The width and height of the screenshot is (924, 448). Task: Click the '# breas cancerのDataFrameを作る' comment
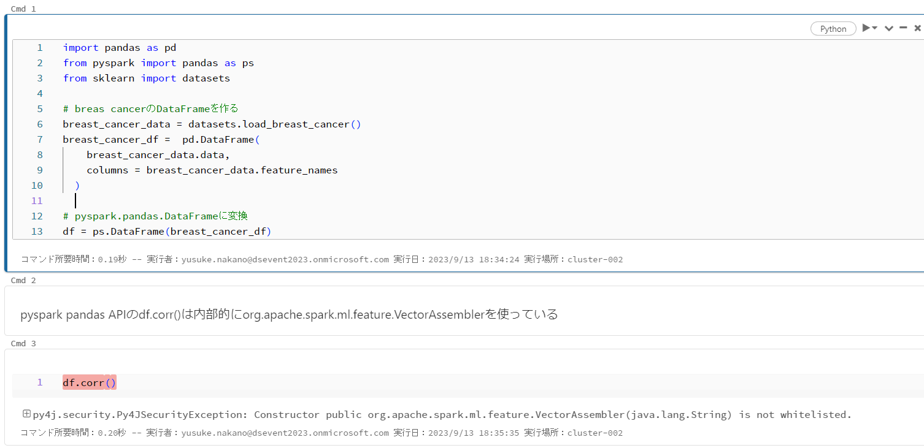click(150, 109)
